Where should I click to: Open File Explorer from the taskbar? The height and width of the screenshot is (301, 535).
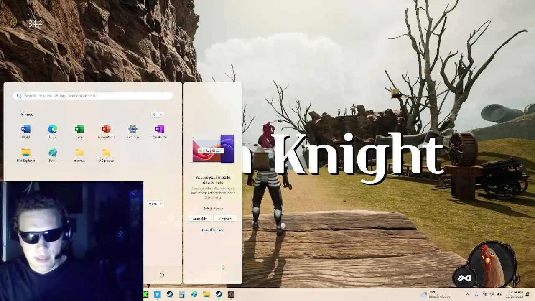tap(206, 294)
